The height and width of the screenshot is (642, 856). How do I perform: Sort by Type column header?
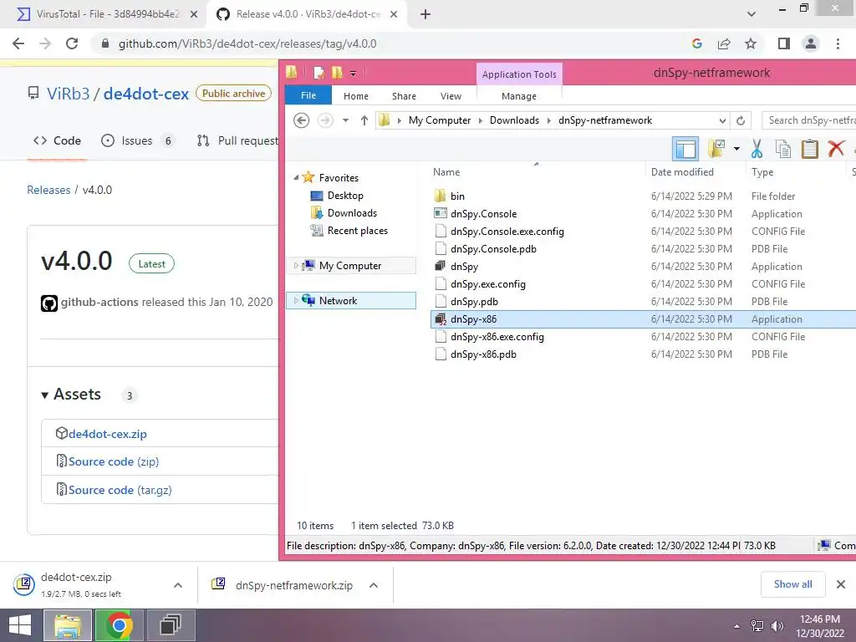click(x=762, y=172)
